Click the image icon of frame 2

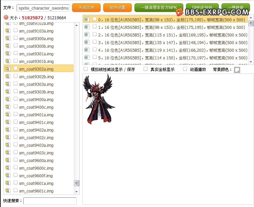pos(87,34)
